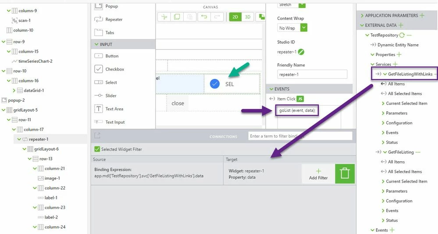Select scan-1 in widget tree
Viewport: 438px width, 234px height.
[x=25, y=21]
